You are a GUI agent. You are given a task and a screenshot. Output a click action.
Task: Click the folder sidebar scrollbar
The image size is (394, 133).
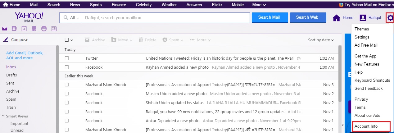pyautogui.click(x=57, y=89)
